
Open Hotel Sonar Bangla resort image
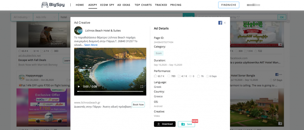click(257, 108)
